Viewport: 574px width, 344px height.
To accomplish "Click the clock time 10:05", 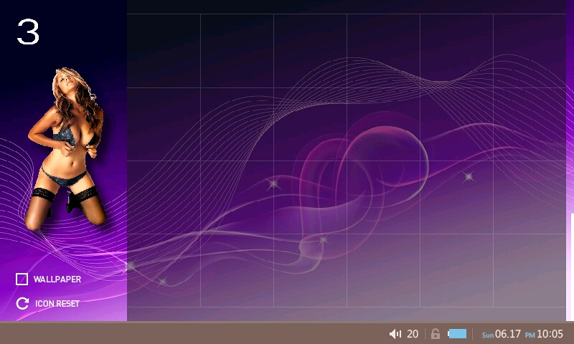I will click(550, 334).
